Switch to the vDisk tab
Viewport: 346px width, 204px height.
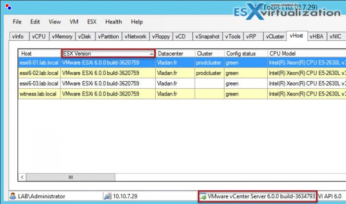85,36
